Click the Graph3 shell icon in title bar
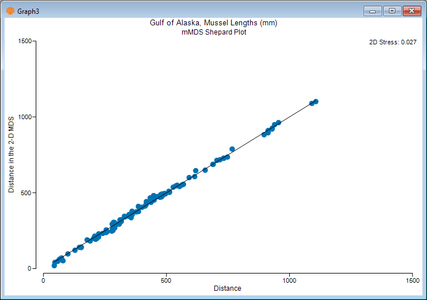 pyautogui.click(x=9, y=10)
